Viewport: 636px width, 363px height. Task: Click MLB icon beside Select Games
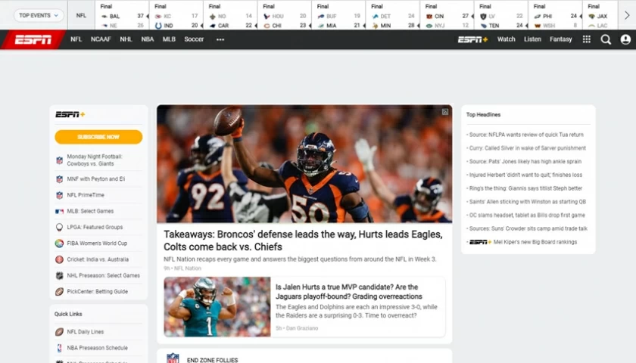point(59,211)
